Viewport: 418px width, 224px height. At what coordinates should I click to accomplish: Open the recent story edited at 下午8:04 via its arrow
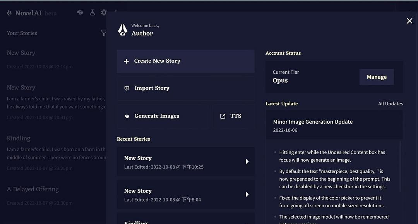(247, 195)
